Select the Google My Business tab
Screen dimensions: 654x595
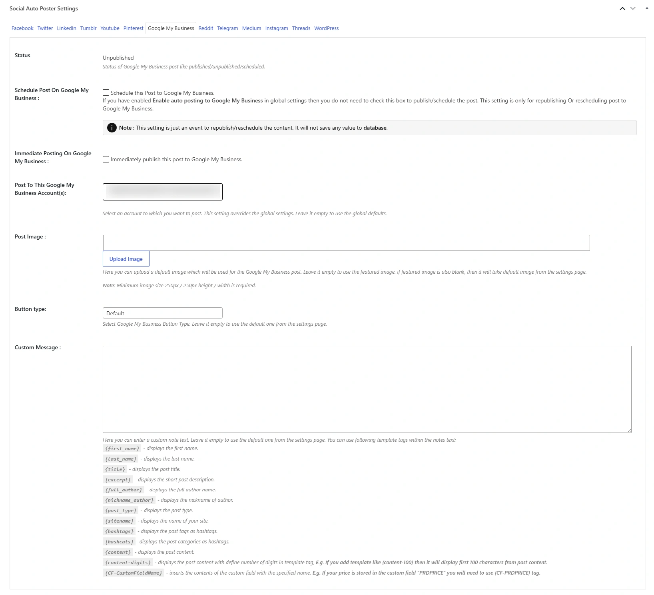point(171,28)
